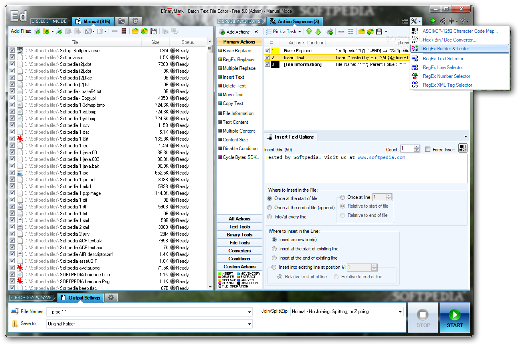Open the plus menu dropdown at top right
Image resolution: width=519 pixels, height=345 pixels.
(x=456, y=22)
